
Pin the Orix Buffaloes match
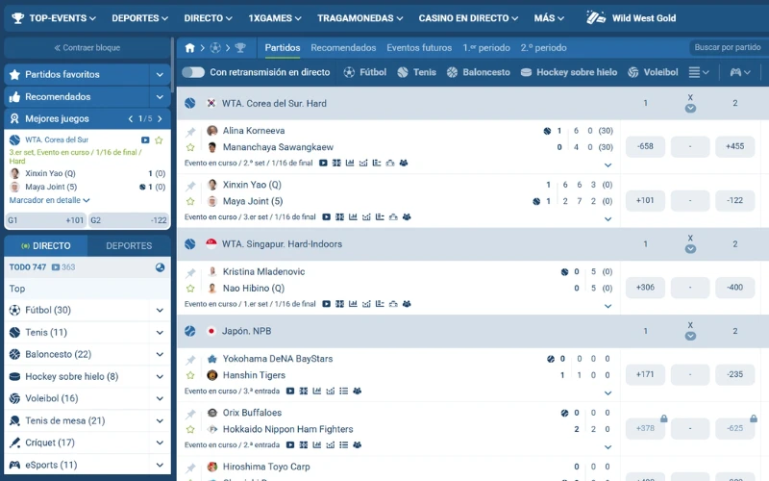pyautogui.click(x=190, y=414)
